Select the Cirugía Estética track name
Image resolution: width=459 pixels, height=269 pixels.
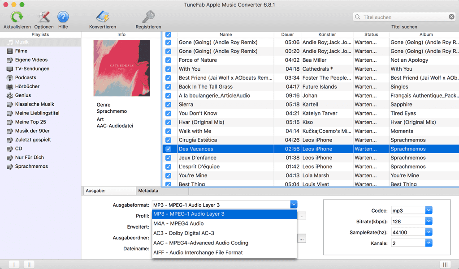(198, 140)
